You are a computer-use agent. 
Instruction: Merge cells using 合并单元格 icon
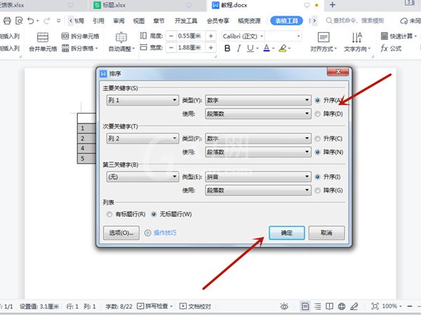coord(43,42)
